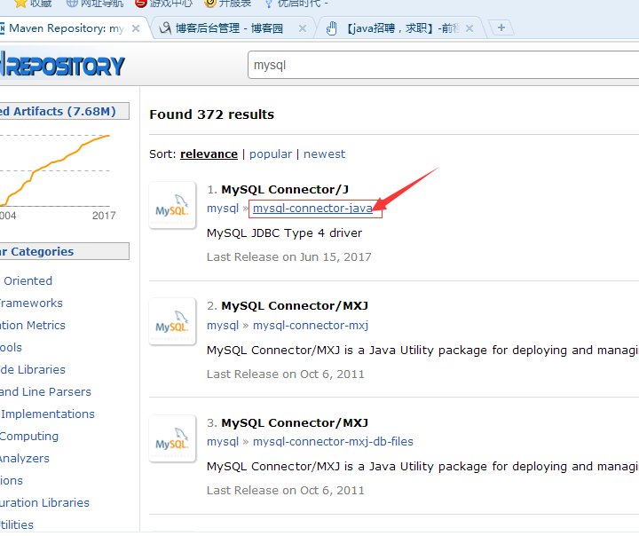
Task: Click mysql-connector-mxj's 'Last Release on Oct 6, 2011'
Action: [285, 374]
